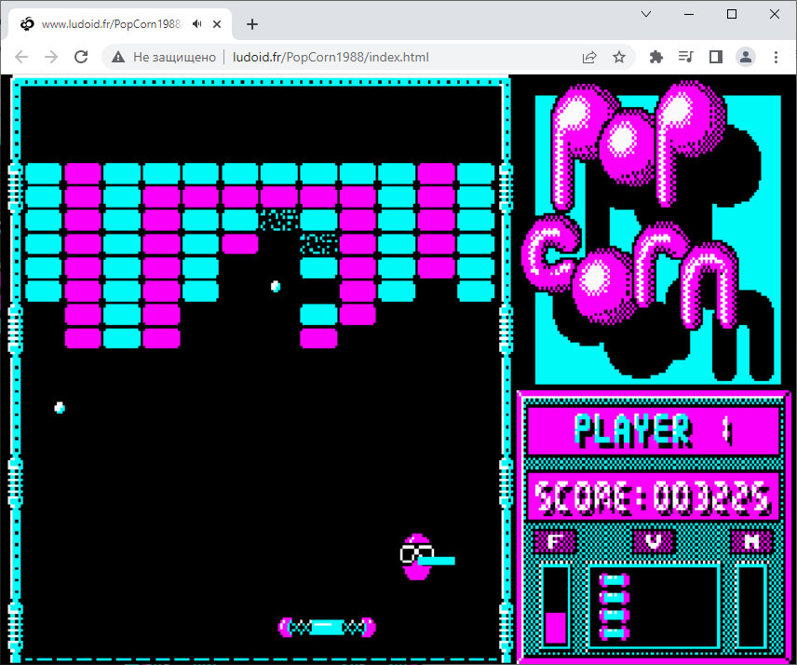Go back to the previous page
This screenshot has height=665, width=797.
pyautogui.click(x=21, y=57)
